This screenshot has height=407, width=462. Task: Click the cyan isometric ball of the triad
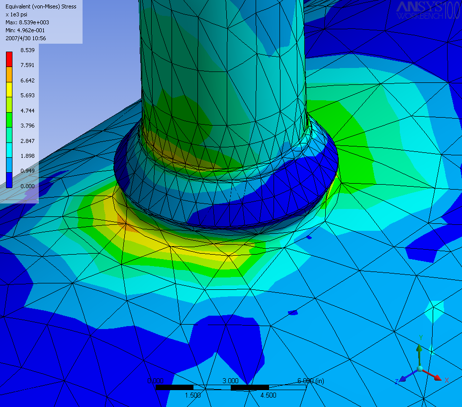(x=420, y=368)
